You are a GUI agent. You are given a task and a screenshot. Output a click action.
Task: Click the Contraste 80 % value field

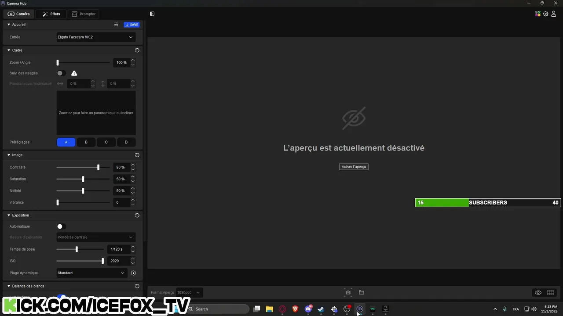point(121,167)
